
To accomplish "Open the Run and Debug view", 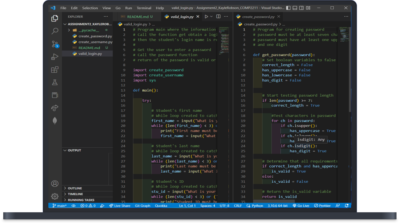I will pyautogui.click(x=55, y=57).
